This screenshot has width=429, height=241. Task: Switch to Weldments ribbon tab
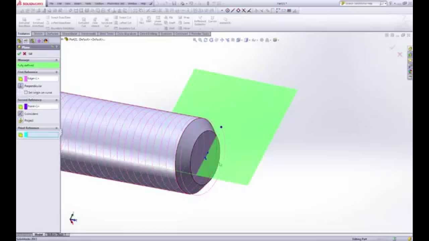pos(88,34)
